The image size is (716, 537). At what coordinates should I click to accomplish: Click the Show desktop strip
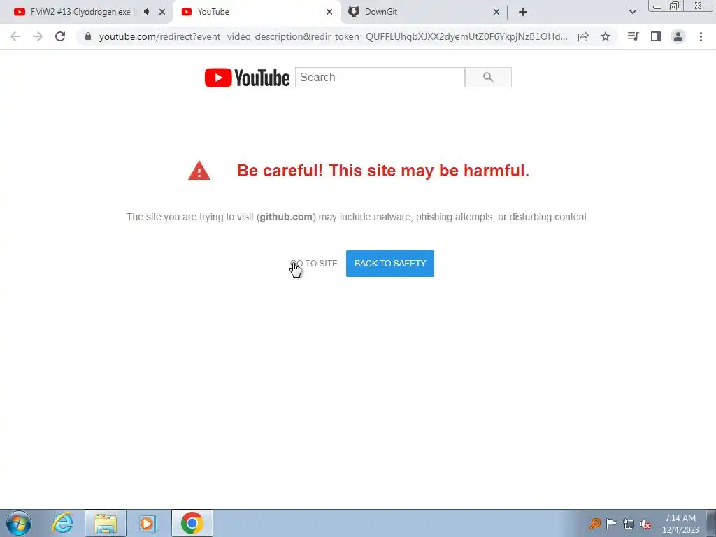(x=710, y=523)
